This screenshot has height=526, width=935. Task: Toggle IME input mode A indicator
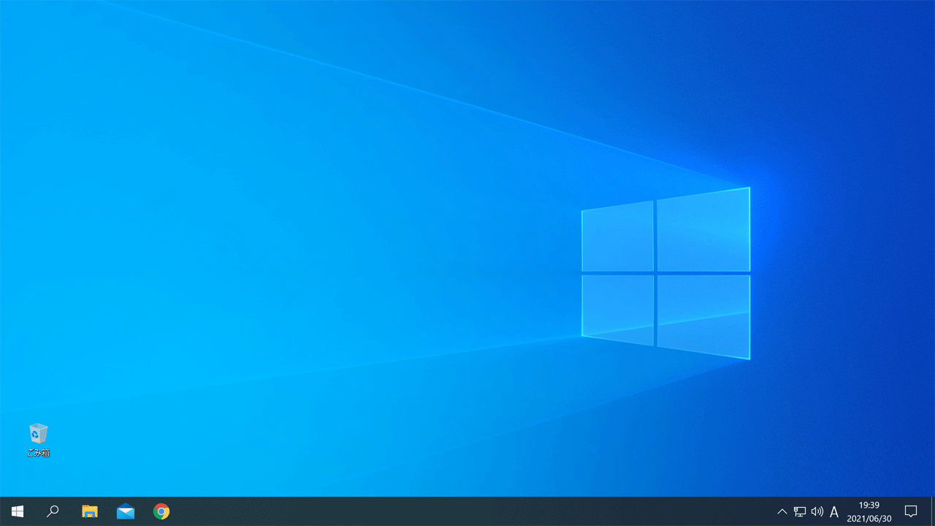(x=834, y=511)
